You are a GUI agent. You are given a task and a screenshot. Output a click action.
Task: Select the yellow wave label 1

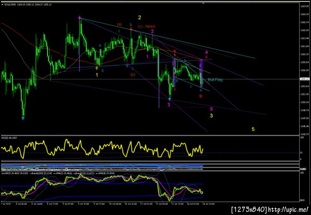tap(97, 75)
